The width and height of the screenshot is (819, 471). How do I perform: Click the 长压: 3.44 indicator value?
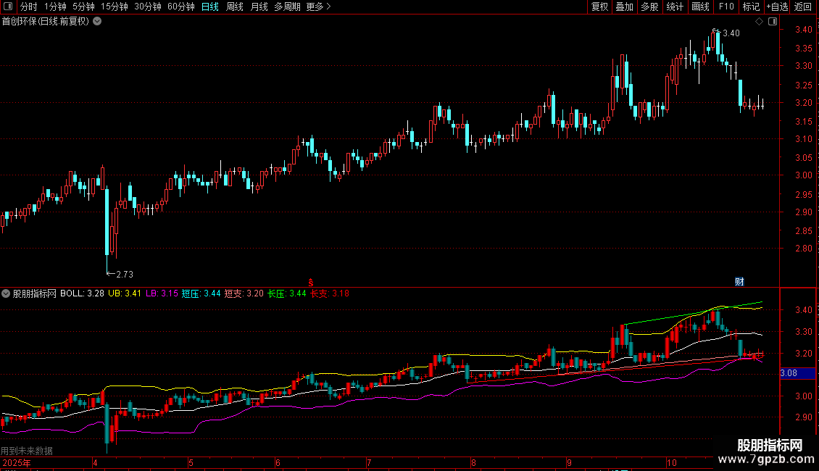tap(287, 293)
